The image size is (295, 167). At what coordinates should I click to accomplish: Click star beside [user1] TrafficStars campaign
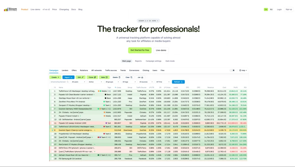tap(94, 151)
